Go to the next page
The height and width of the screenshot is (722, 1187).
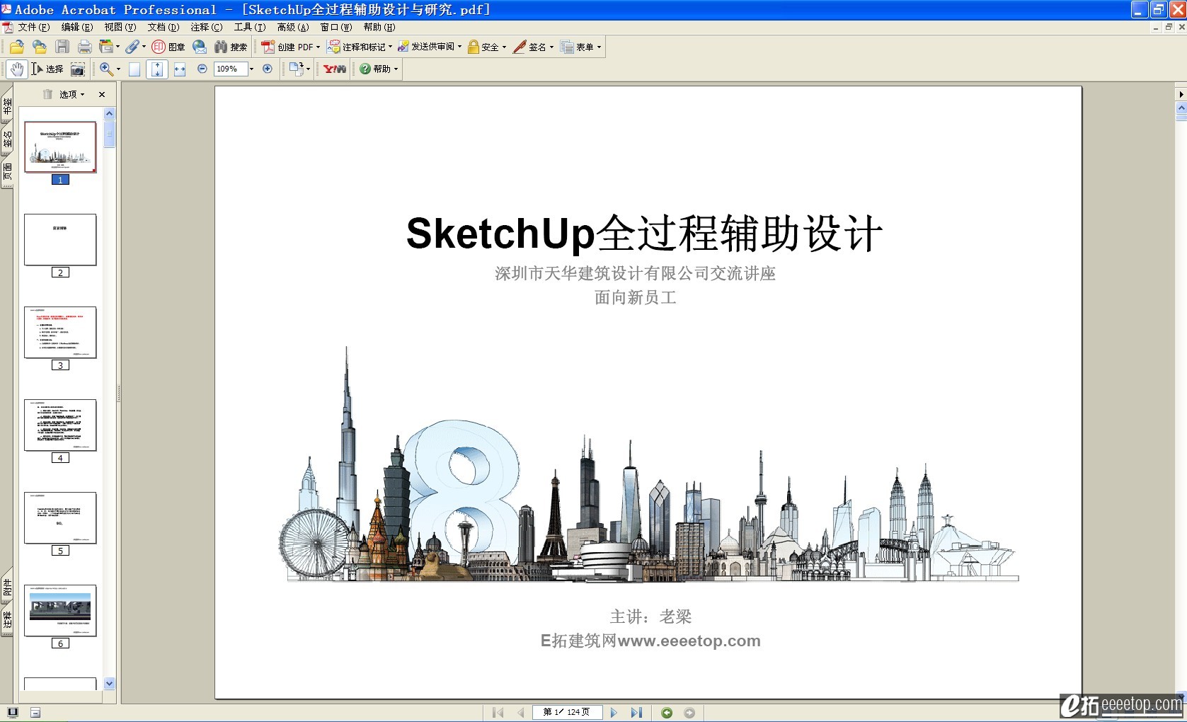pos(614,713)
